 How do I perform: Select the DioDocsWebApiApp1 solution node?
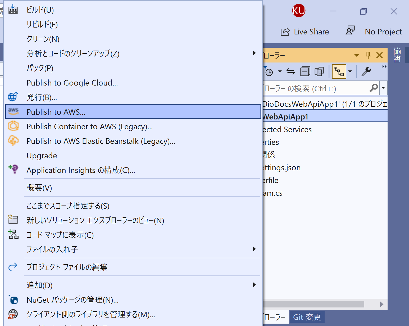(325, 104)
